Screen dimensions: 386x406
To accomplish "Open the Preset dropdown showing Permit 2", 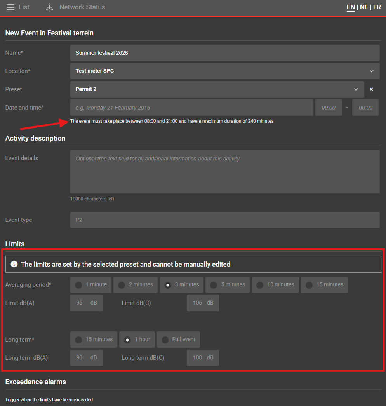I will [x=217, y=89].
